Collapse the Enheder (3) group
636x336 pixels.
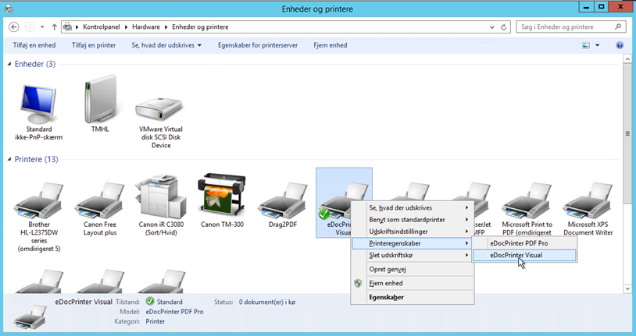click(9, 64)
